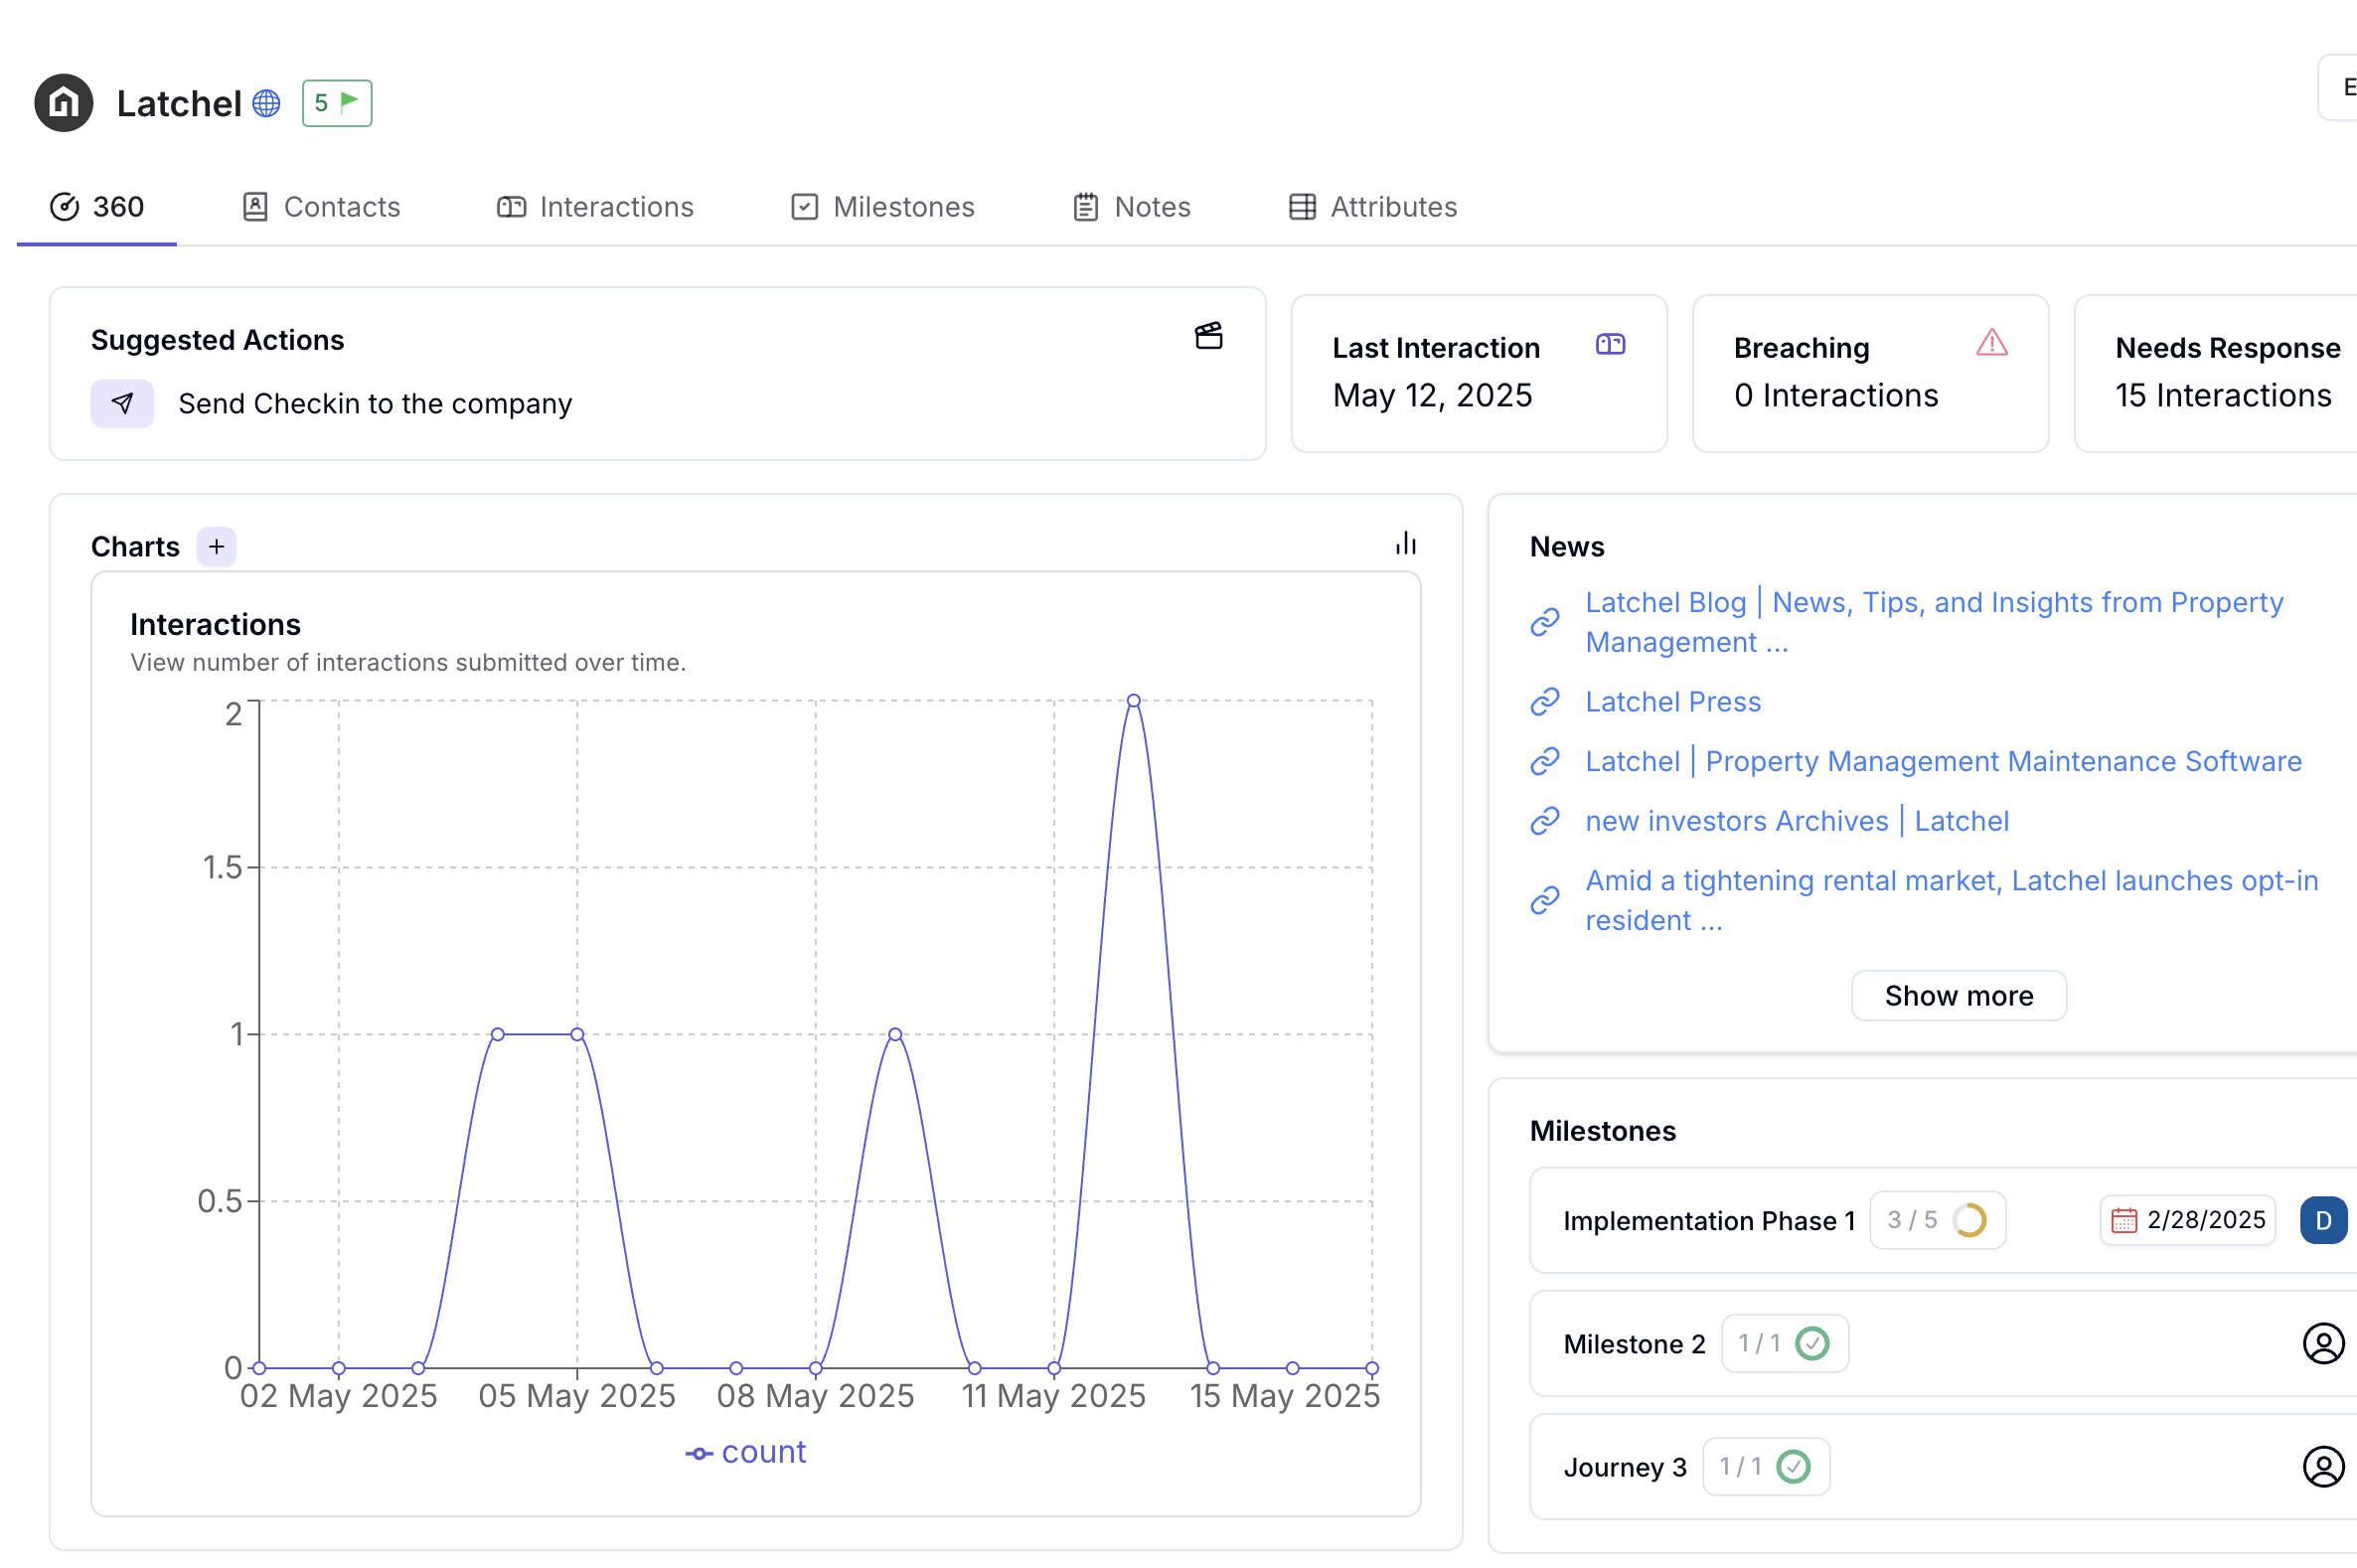This screenshot has width=2357, height=1568.
Task: Toggle the count legend in chart
Action: [746, 1452]
